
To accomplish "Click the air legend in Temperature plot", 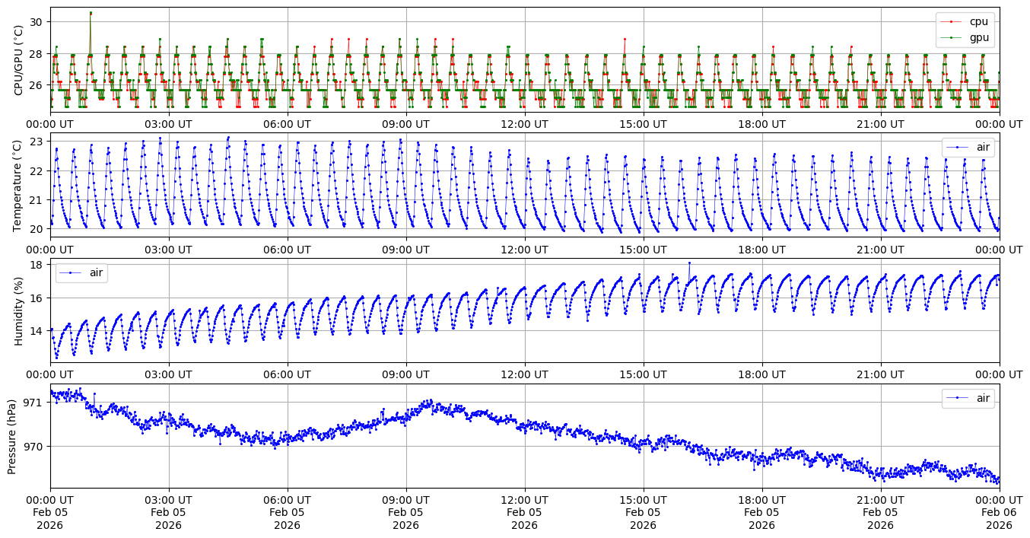I will 968,147.
